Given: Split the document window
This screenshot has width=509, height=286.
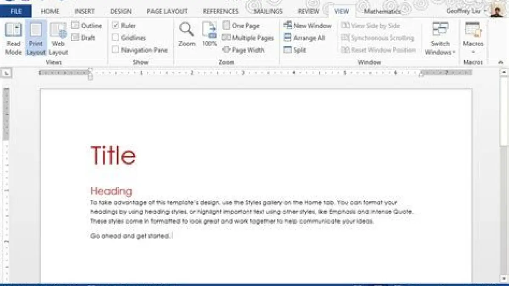Looking at the screenshot, I should point(295,50).
